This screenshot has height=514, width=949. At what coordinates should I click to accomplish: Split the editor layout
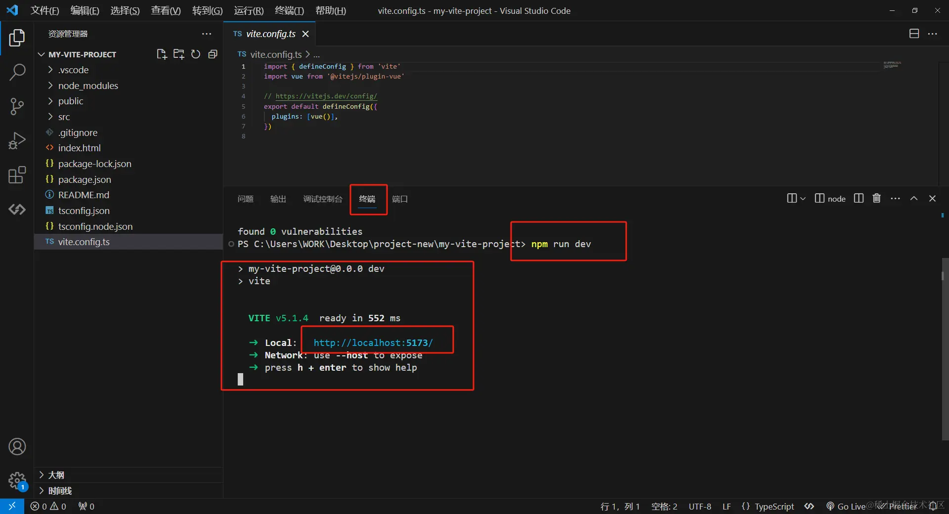coord(914,34)
